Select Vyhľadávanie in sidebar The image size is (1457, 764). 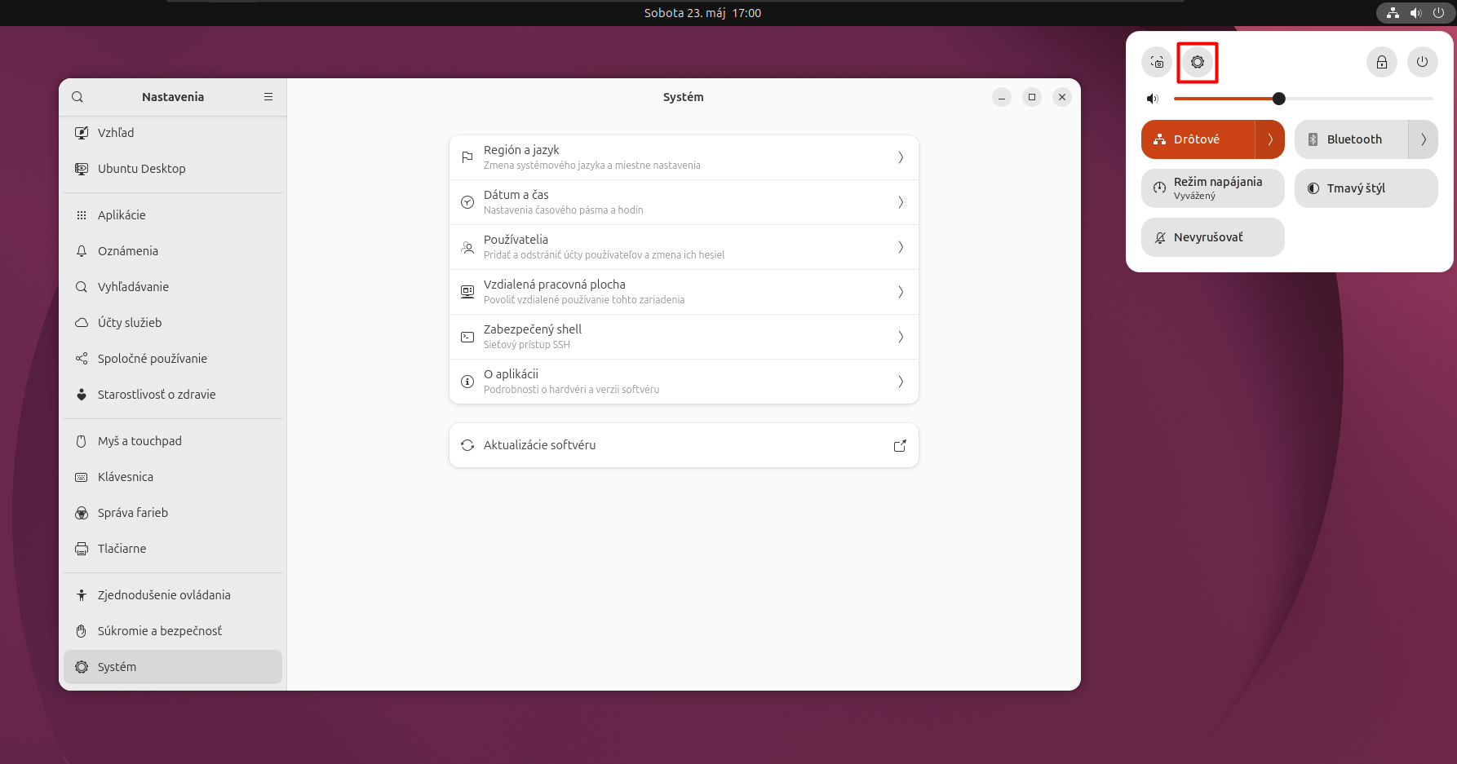pyautogui.click(x=173, y=287)
